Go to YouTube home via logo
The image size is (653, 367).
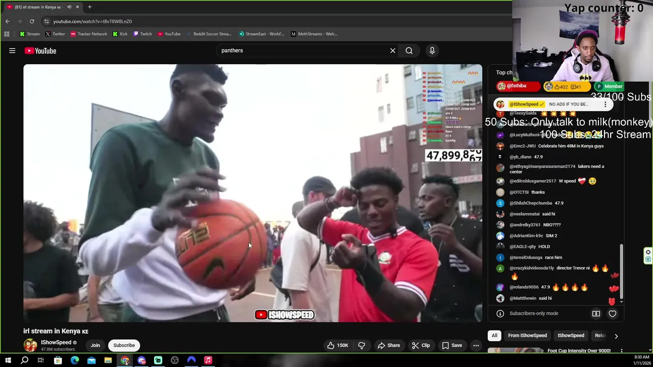click(x=40, y=50)
